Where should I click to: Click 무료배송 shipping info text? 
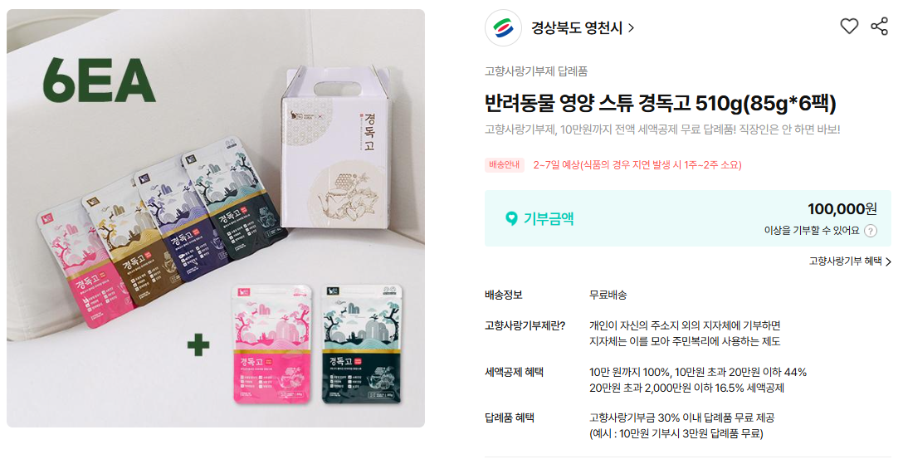coord(608,295)
